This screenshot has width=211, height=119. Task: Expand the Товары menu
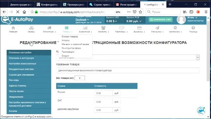[x=67, y=29]
